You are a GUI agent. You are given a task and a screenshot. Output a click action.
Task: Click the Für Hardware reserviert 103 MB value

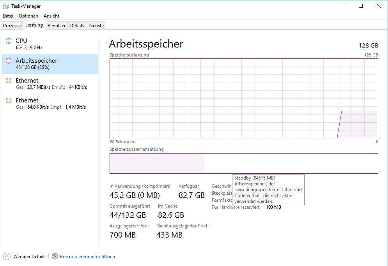tap(273, 207)
